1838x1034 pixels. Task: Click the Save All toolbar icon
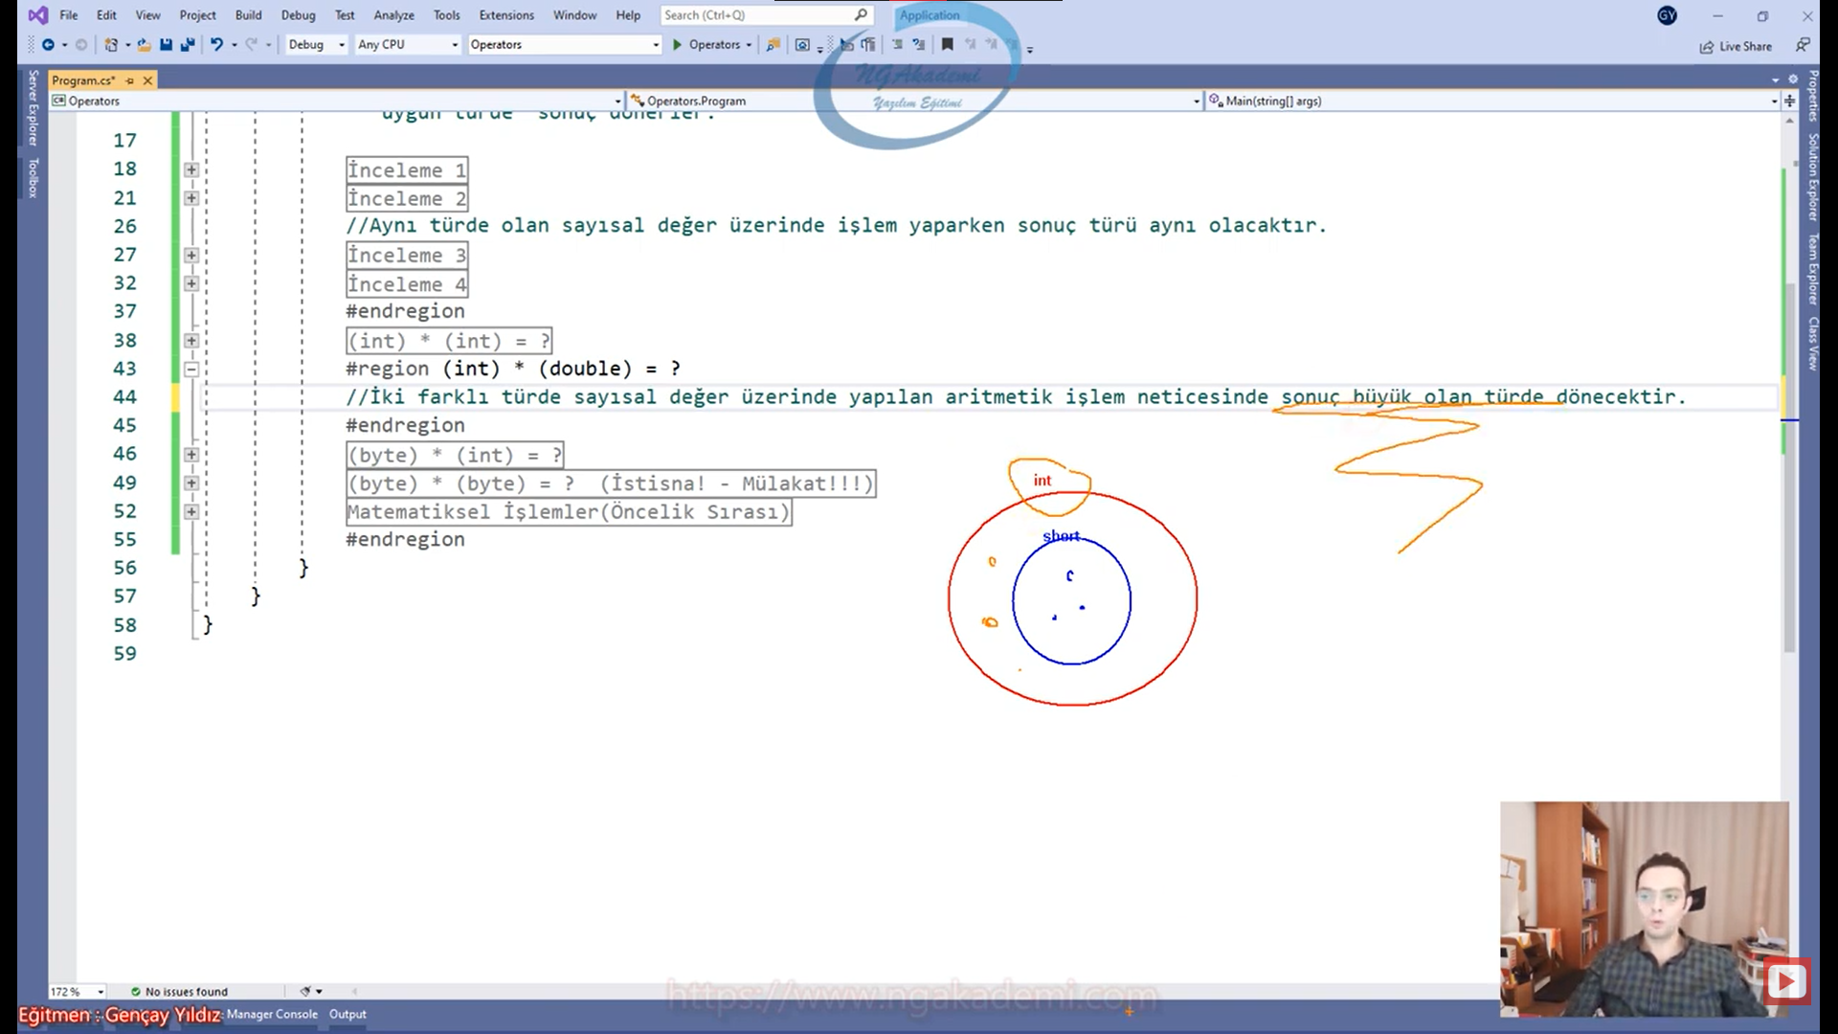[x=187, y=45]
